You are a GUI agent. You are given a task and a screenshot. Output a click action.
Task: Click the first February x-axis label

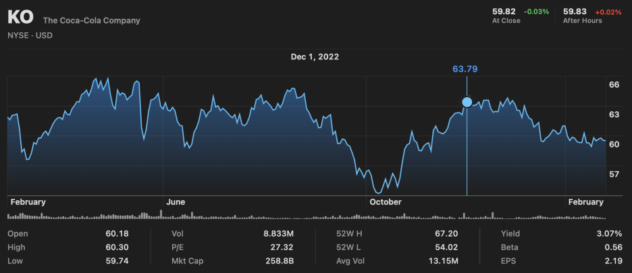tap(28, 202)
